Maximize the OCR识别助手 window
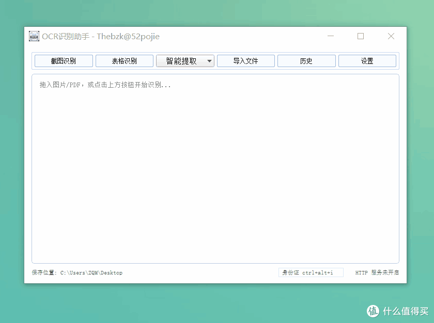This screenshot has width=434, height=323. point(361,36)
